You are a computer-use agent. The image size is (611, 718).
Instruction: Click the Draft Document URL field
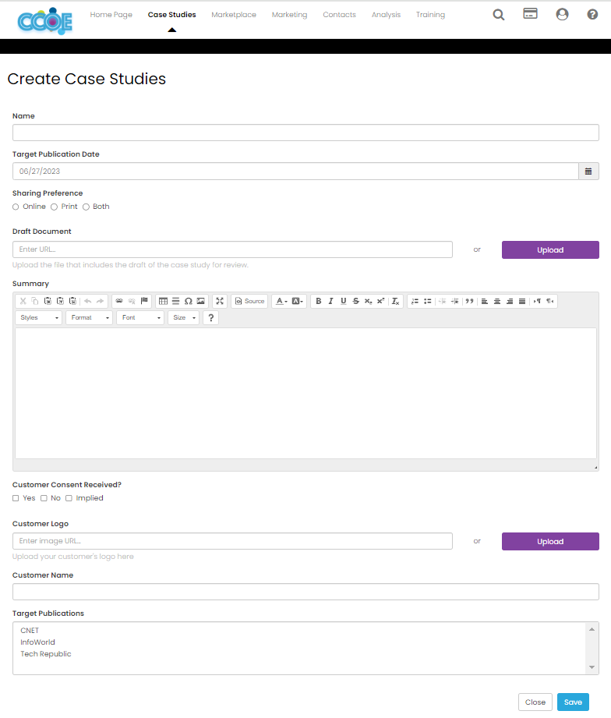click(232, 249)
